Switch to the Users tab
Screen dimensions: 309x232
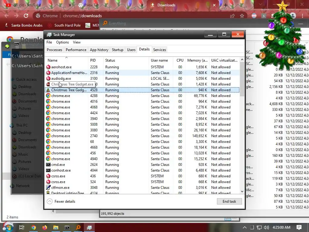tap(131, 50)
